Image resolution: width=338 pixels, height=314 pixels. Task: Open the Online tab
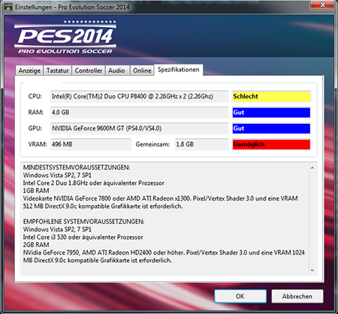coord(142,71)
